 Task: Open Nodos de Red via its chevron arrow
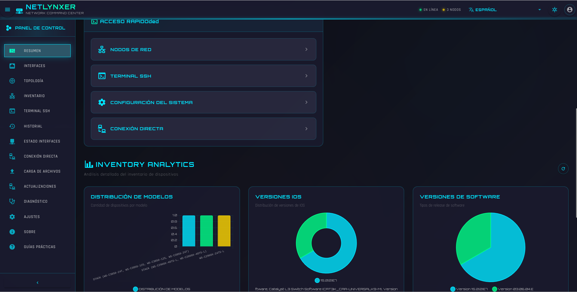tap(306, 49)
